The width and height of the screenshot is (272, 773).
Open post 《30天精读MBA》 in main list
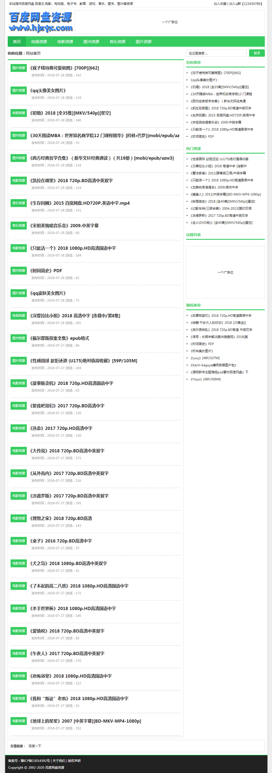pyautogui.click(x=104, y=136)
